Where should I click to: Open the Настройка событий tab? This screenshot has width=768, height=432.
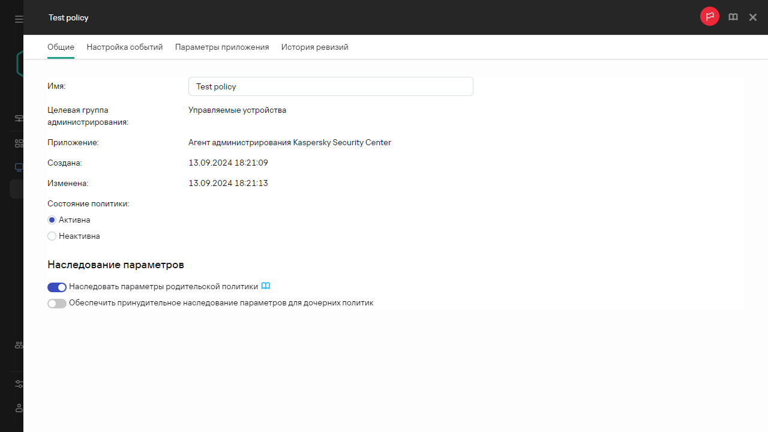point(125,47)
